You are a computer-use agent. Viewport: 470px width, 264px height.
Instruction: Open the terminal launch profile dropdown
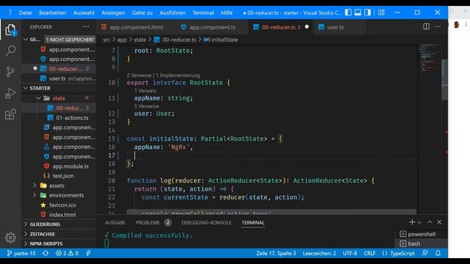coord(419,222)
